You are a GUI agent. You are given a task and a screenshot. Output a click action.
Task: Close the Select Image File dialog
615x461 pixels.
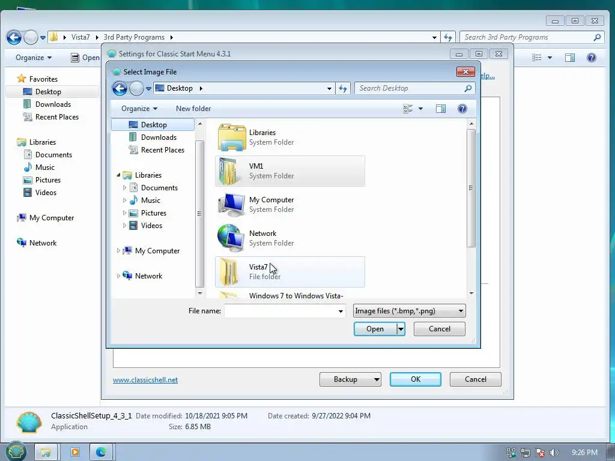pos(465,72)
